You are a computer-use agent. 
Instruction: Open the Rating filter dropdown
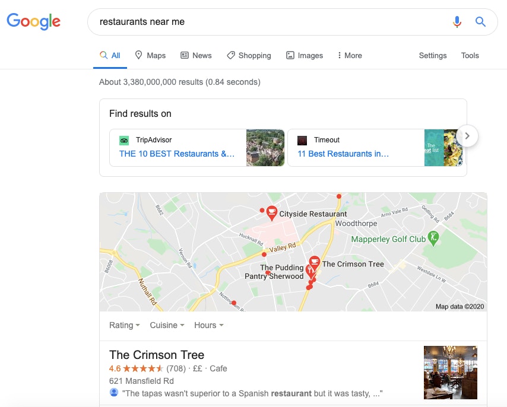[125, 325]
